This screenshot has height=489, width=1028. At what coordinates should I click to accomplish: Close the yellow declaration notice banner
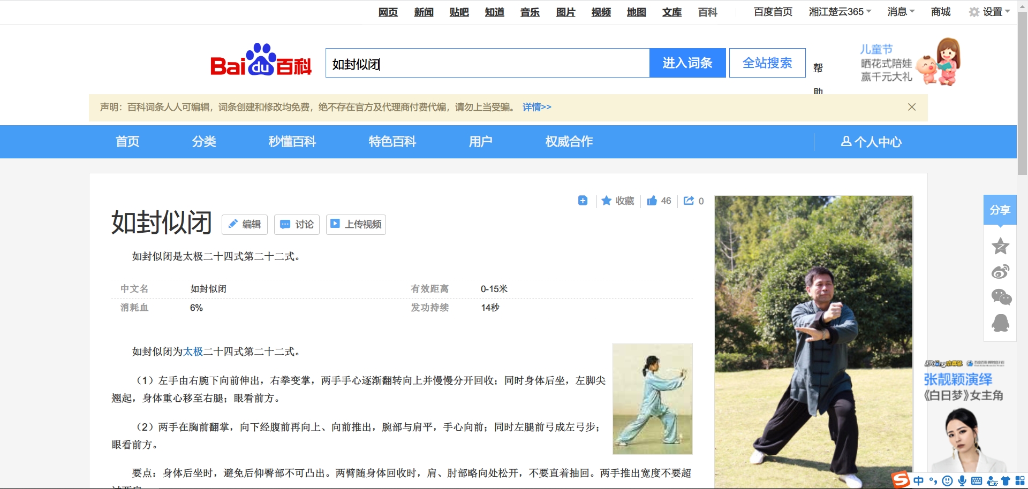pos(912,107)
